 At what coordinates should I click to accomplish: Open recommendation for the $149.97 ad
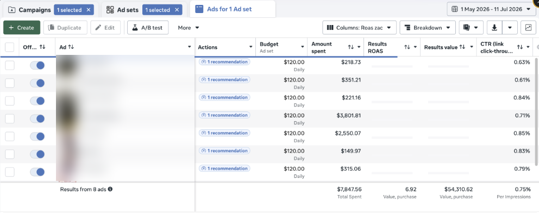pos(224,151)
